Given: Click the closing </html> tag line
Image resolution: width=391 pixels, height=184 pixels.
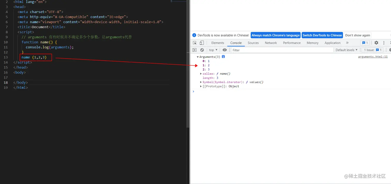Looking at the screenshot, I should pyautogui.click(x=20, y=88).
